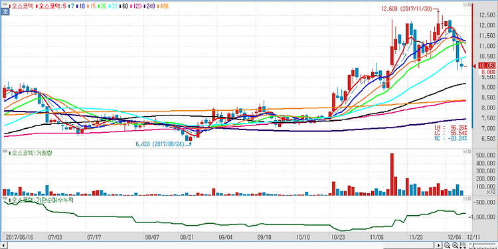Click the zoom out magnifier icon
The image size is (498, 249).
447,245
